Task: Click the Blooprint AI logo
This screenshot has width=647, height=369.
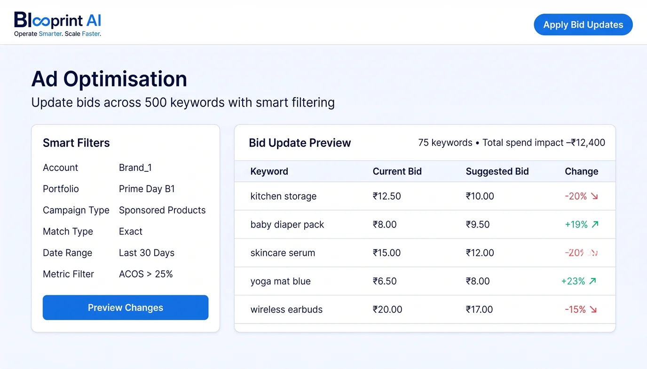Action: pos(58,24)
